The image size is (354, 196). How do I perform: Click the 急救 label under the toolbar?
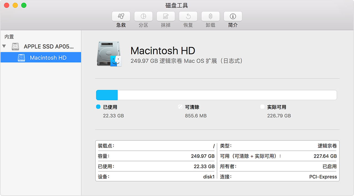(x=121, y=25)
